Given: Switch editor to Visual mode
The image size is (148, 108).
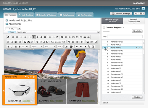Looking at the screenshot, I should (x=12, y=32).
